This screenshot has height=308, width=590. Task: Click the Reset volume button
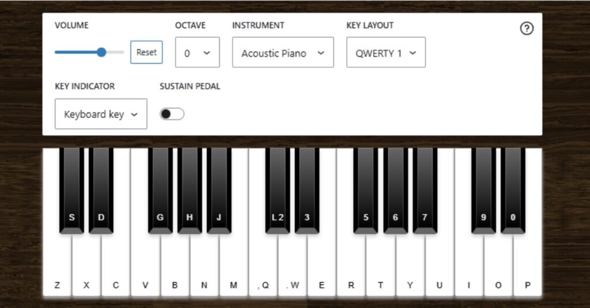click(x=146, y=52)
